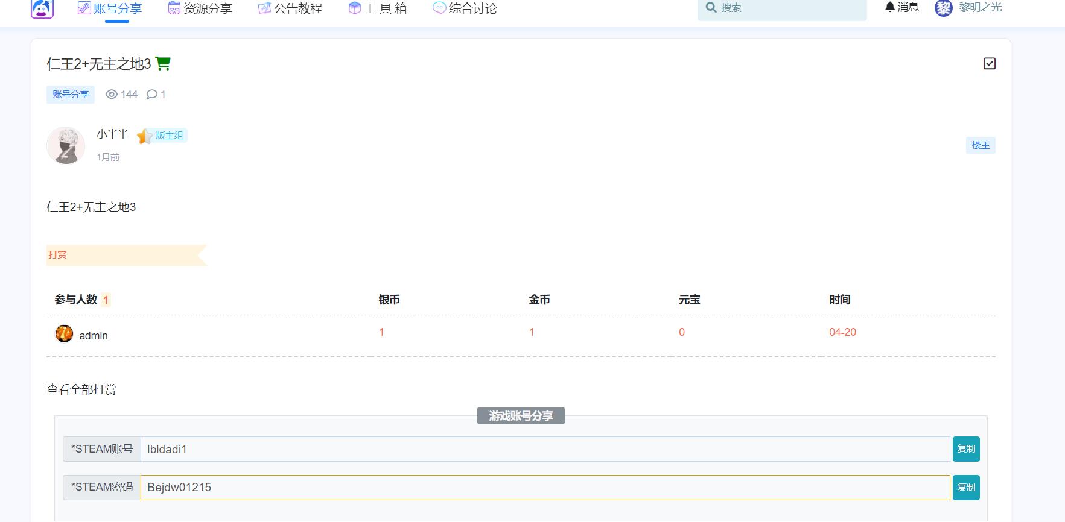
Task: Copy the STEAM密码 with 复制 button
Action: coord(966,488)
